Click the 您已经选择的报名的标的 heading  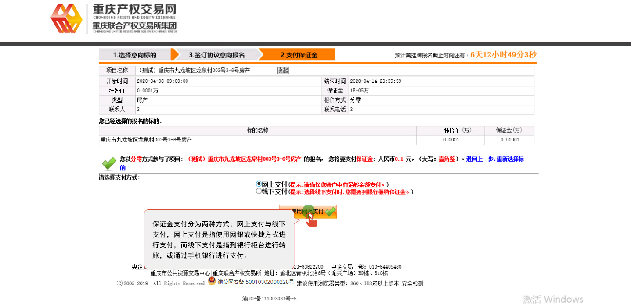click(130, 121)
